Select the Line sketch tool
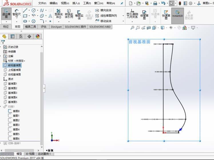 [x=25, y=10]
